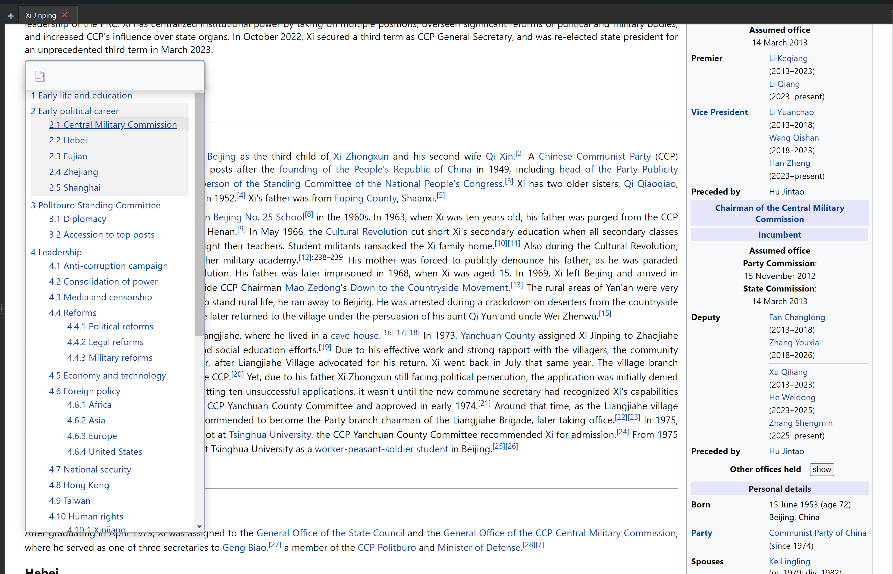Click the contents panel scrollbar thumb
Screen dimensions: 893x574
pos(199,214)
